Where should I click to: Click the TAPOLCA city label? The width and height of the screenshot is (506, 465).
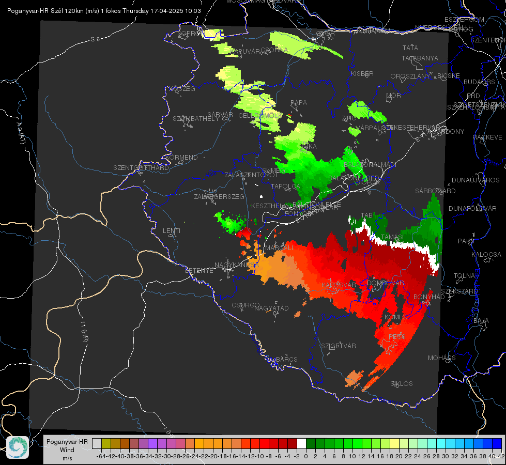click(x=285, y=186)
